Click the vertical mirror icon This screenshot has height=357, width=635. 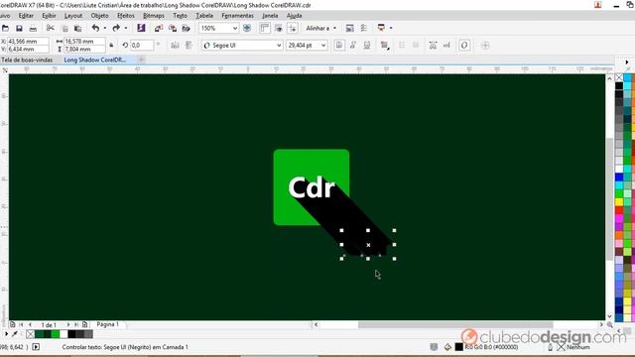(189, 45)
